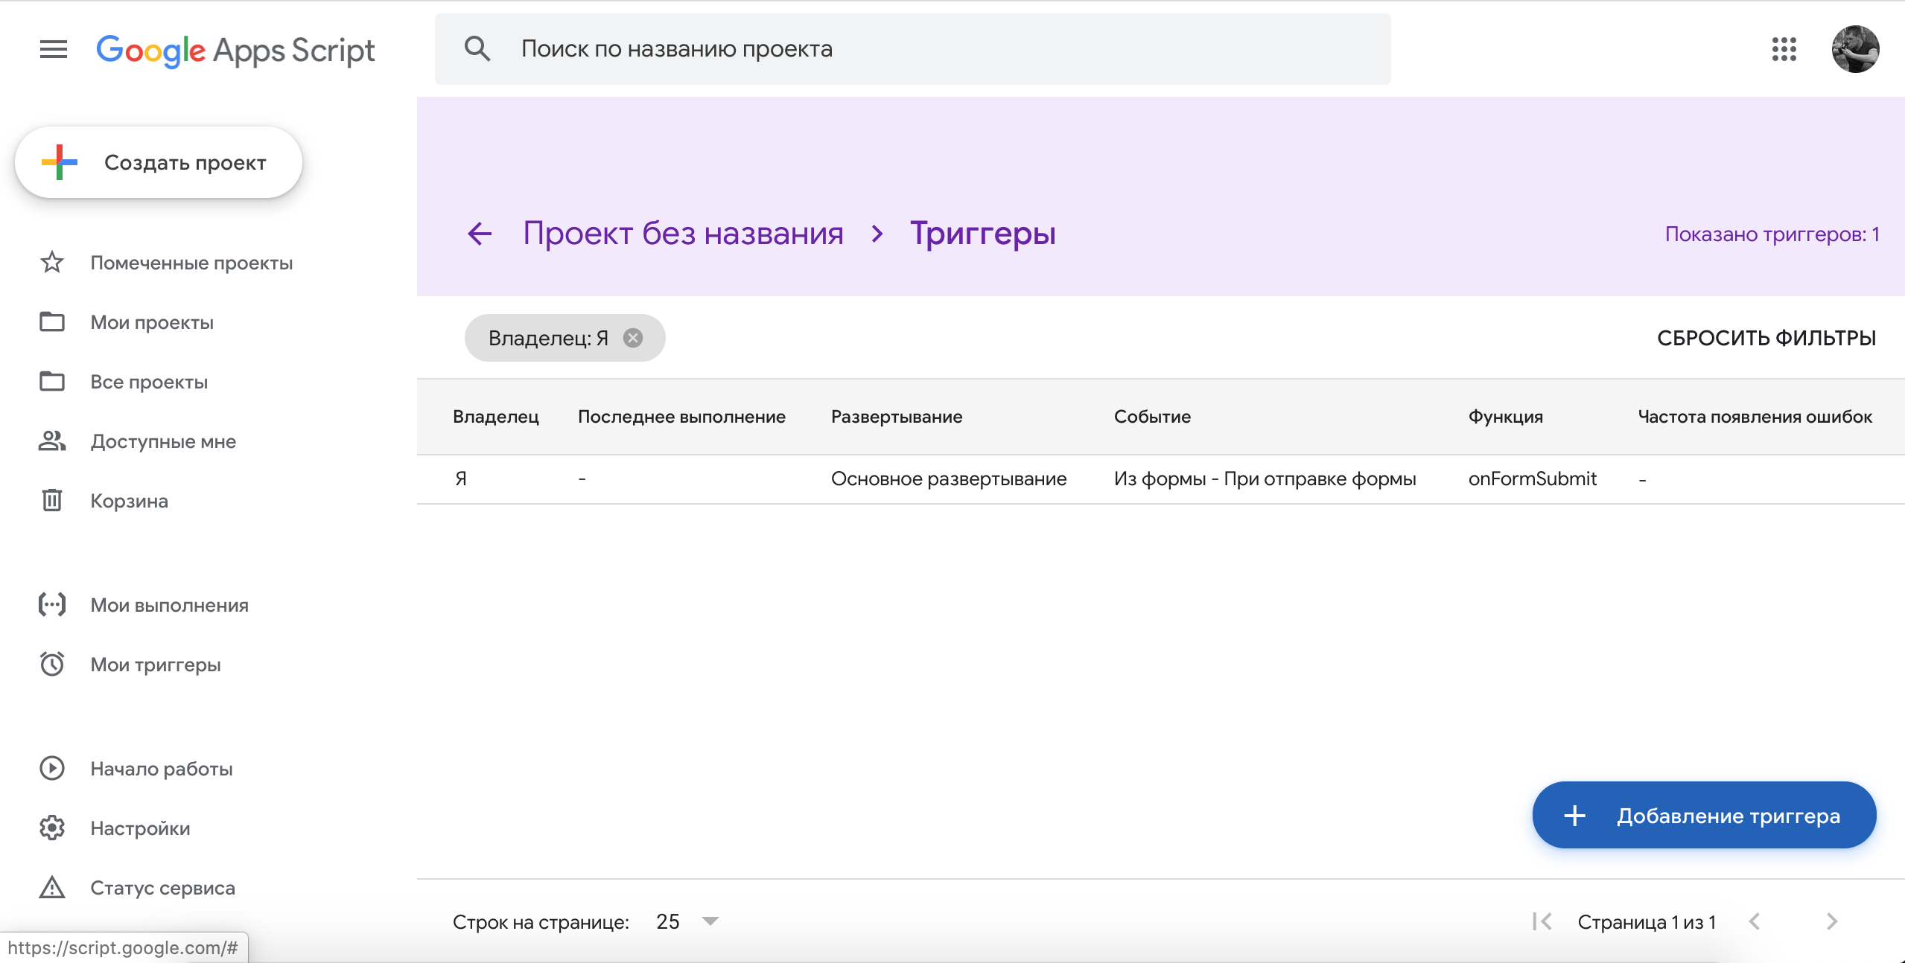Click the Функция column header
Viewport: 1905px width, 963px height.
pyautogui.click(x=1505, y=417)
